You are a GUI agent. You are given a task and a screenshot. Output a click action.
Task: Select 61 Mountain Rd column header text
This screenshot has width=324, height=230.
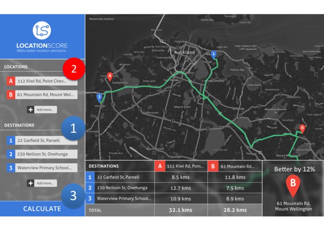tap(238, 166)
